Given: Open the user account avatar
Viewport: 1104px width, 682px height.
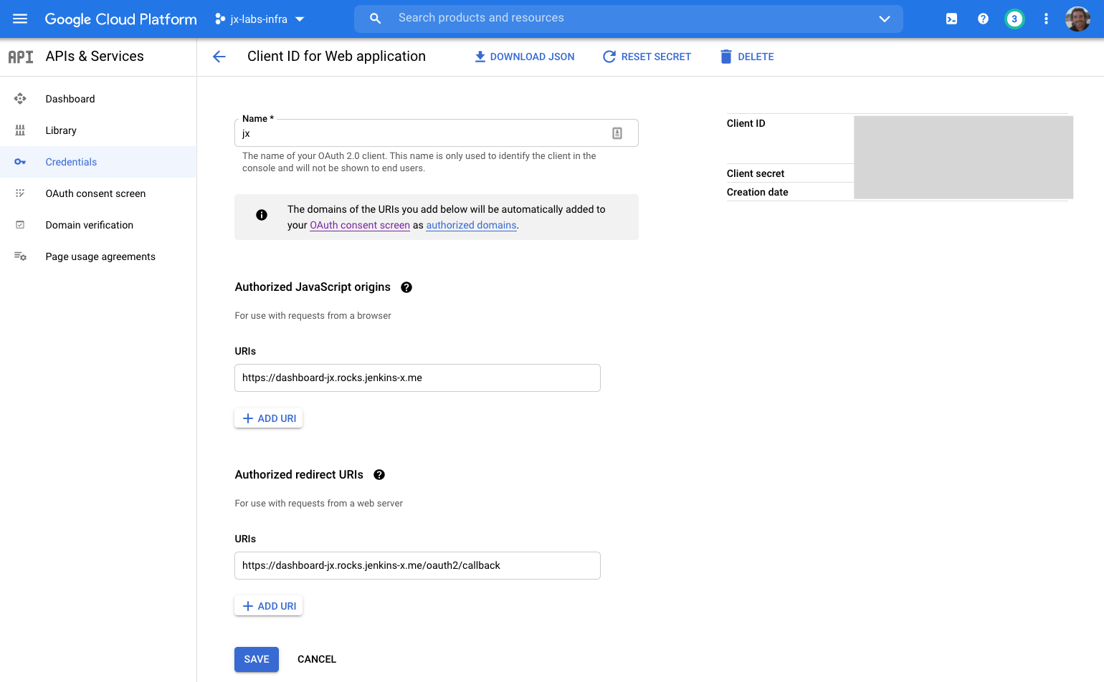Looking at the screenshot, I should 1077,19.
